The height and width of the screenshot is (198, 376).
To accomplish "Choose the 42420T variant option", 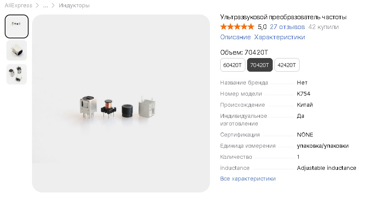I will tap(287, 65).
